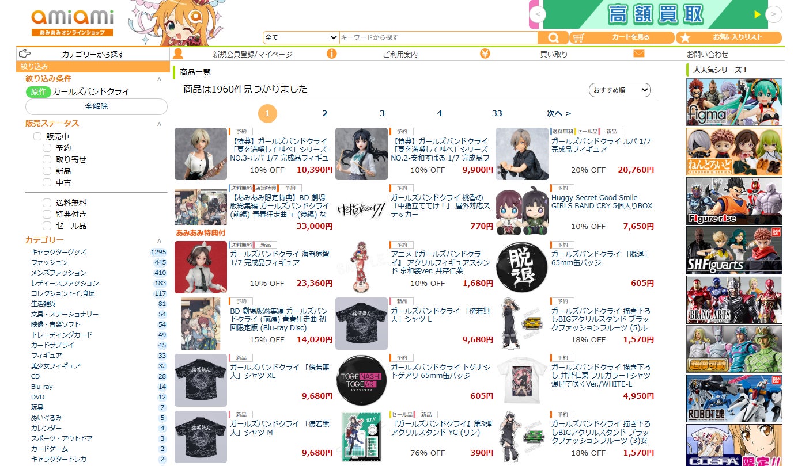Check the 予約 filter checkbox
This screenshot has height=466, width=798.
(x=47, y=148)
